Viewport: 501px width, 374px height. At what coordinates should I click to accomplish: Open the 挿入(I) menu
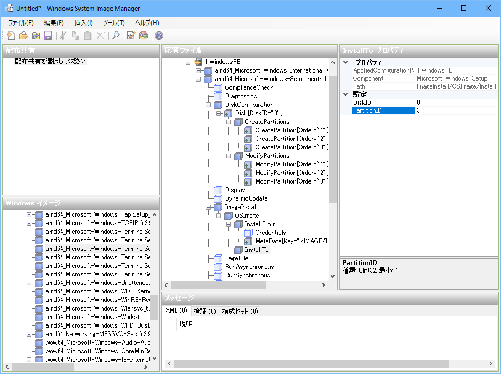pos(83,23)
